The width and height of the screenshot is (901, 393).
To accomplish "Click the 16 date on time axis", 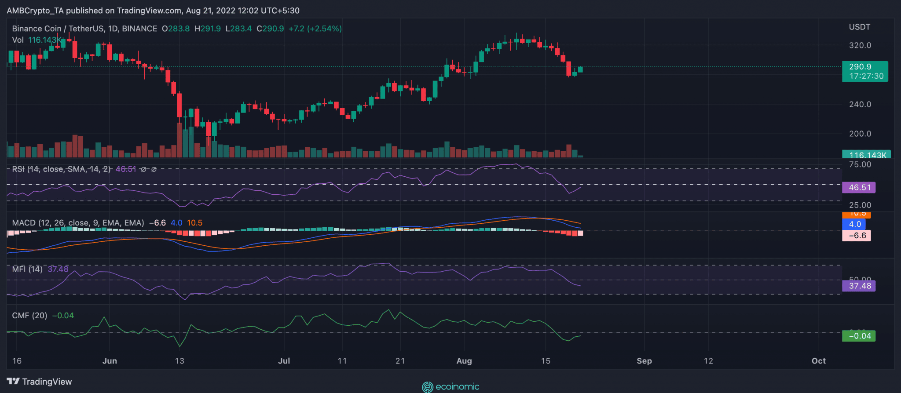I will click(17, 361).
